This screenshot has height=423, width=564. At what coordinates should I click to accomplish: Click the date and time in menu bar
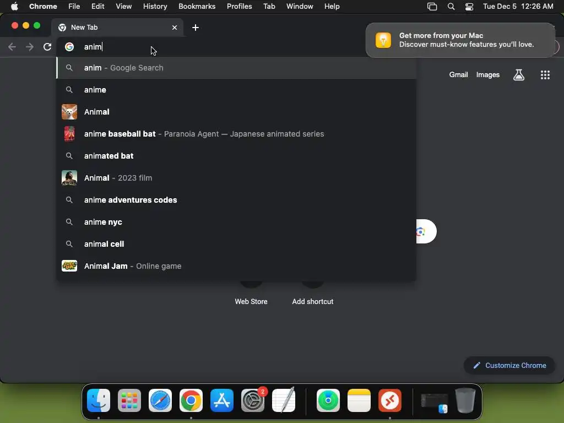click(518, 7)
